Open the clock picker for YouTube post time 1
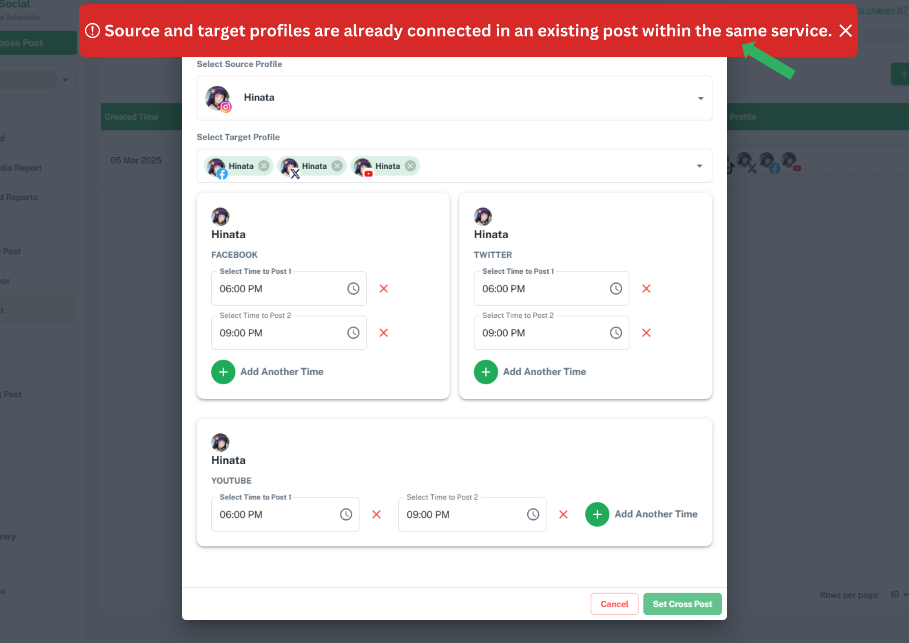909x643 pixels. 347,514
